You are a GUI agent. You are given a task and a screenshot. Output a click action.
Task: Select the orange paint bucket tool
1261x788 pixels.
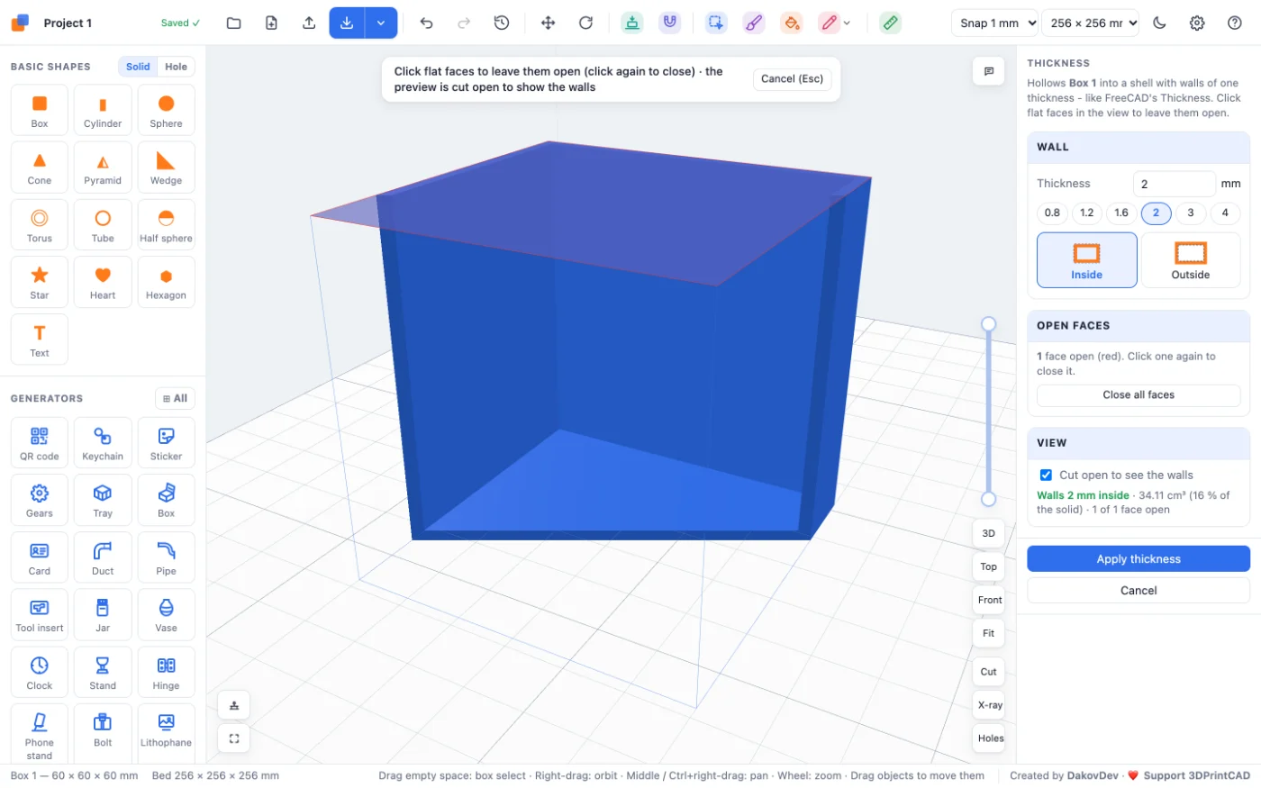pos(792,23)
